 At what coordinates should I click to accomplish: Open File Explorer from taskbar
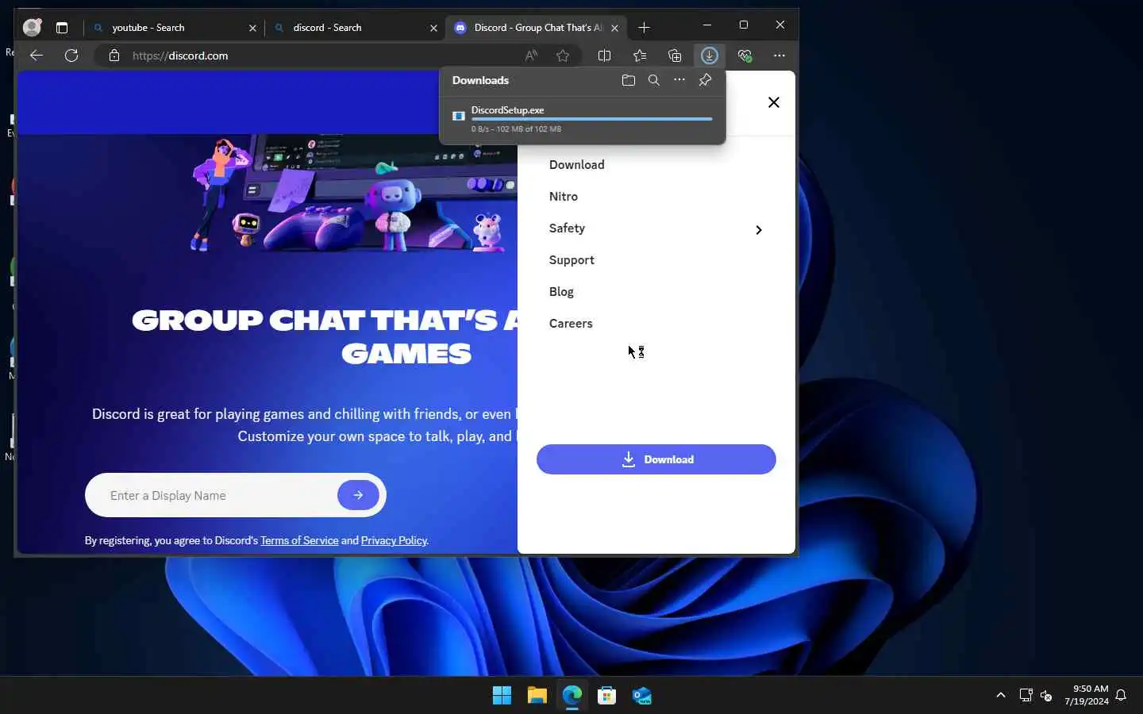coord(537,696)
